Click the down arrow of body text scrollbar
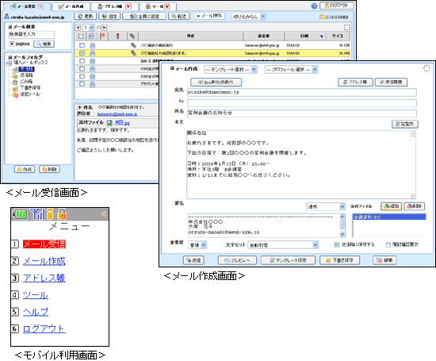 coord(412,196)
